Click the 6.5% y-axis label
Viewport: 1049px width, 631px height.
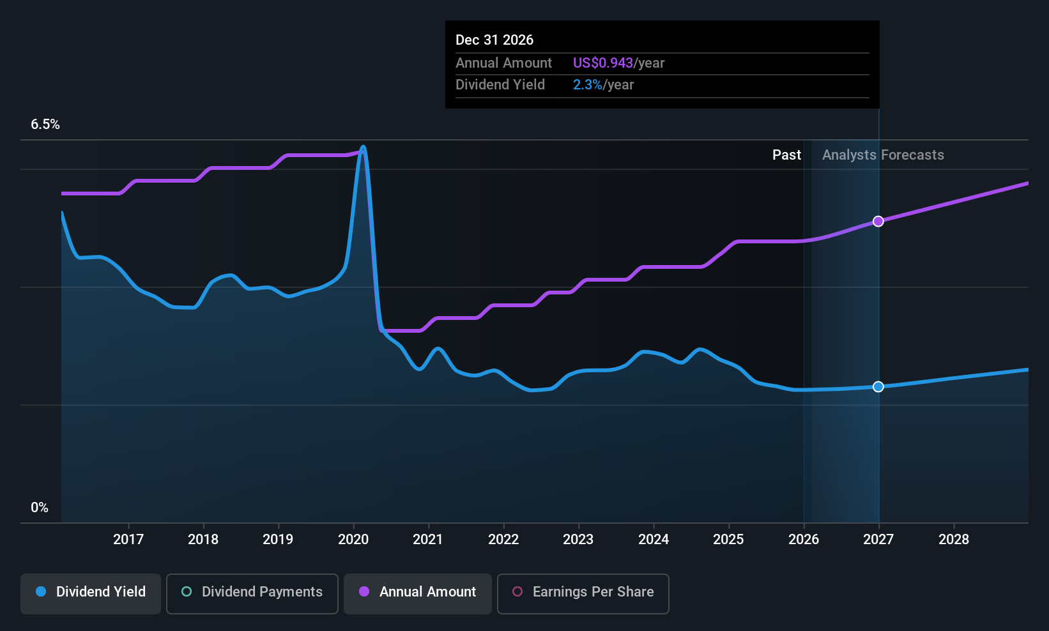point(45,125)
